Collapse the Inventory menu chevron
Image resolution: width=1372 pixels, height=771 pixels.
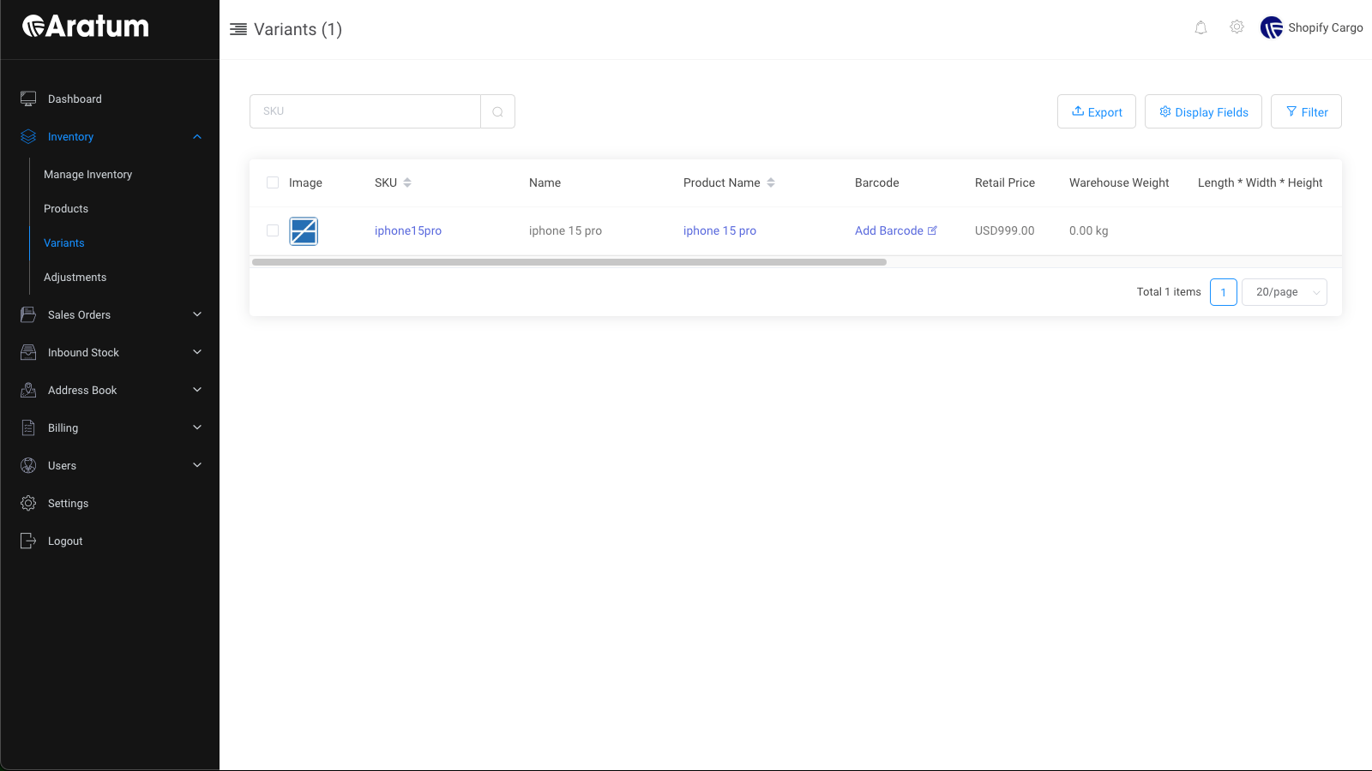coord(197,136)
